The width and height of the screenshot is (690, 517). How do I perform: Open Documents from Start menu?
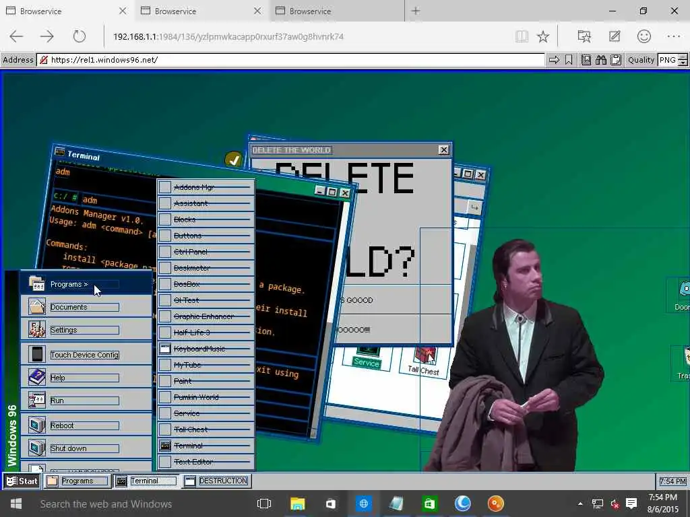[86, 307]
